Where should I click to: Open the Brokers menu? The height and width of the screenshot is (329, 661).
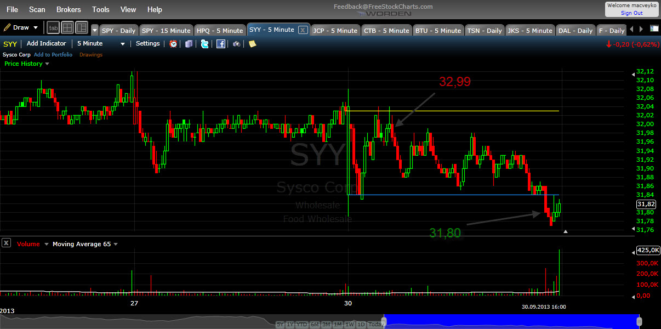(x=69, y=9)
